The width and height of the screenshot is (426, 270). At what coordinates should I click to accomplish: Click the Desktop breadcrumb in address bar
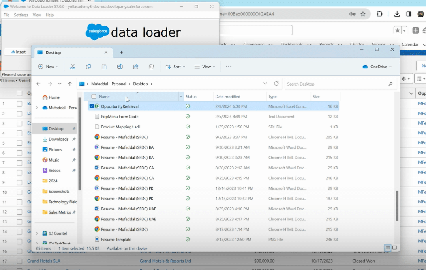[x=141, y=84]
